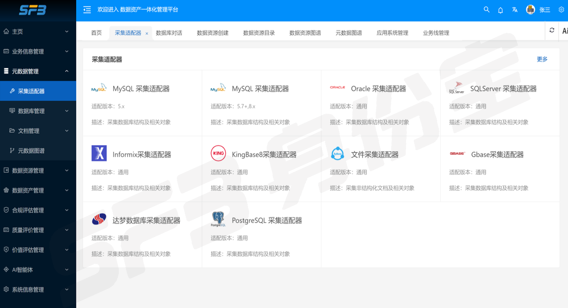Expand 文档管理 submenu chevron
Screen dimensions: 568x308
(67, 131)
